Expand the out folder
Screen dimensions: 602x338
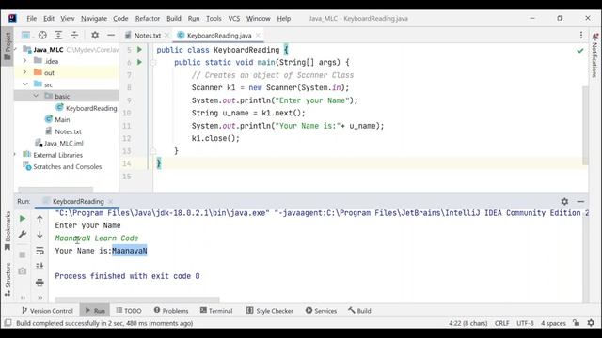pyautogui.click(x=24, y=72)
